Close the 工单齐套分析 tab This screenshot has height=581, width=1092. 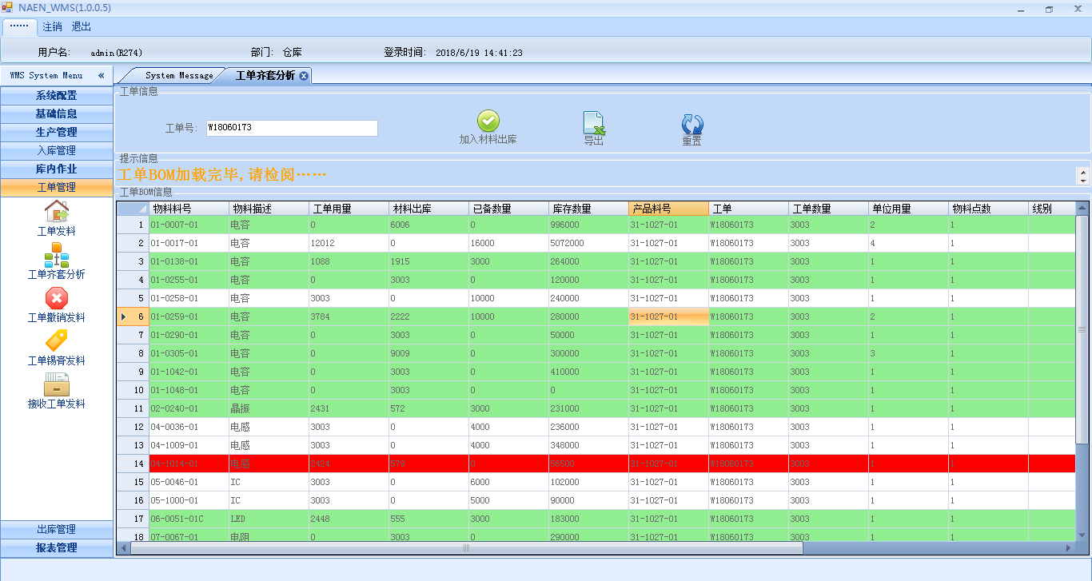coord(304,76)
